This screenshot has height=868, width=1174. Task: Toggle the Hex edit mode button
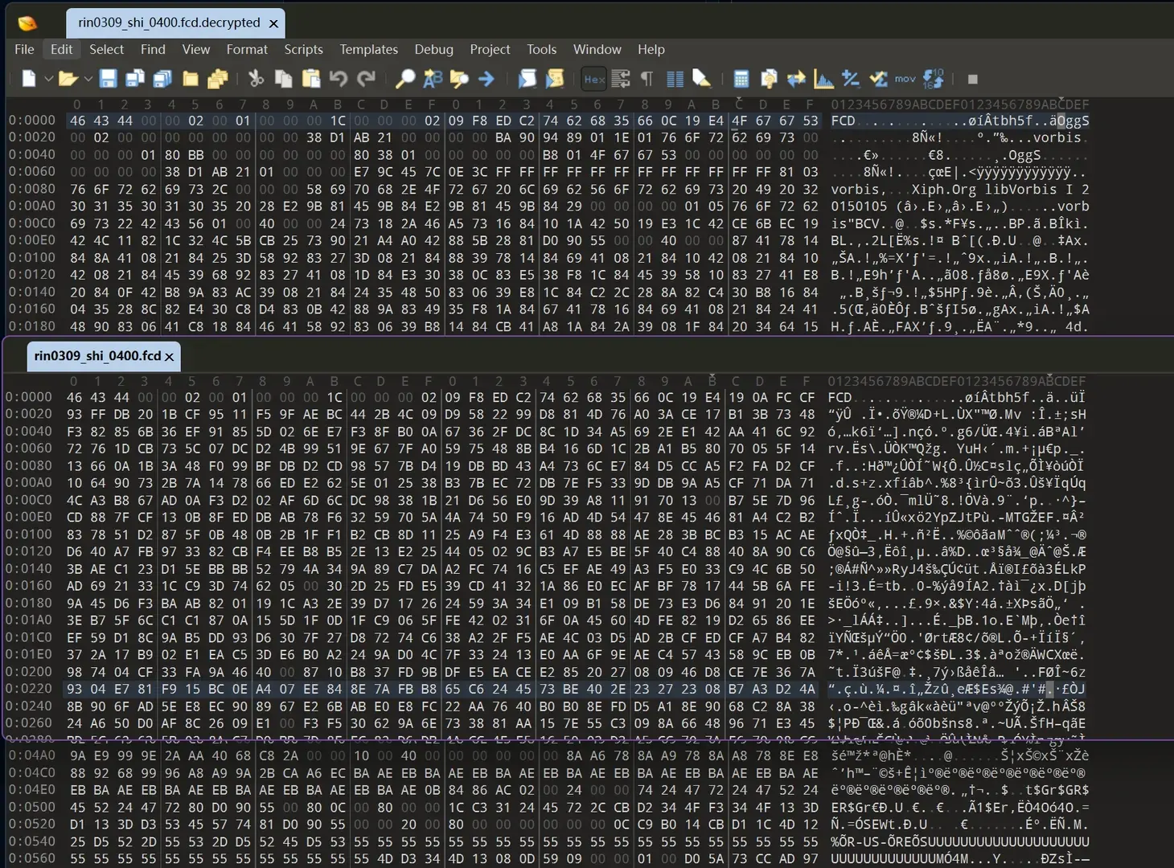pyautogui.click(x=594, y=79)
